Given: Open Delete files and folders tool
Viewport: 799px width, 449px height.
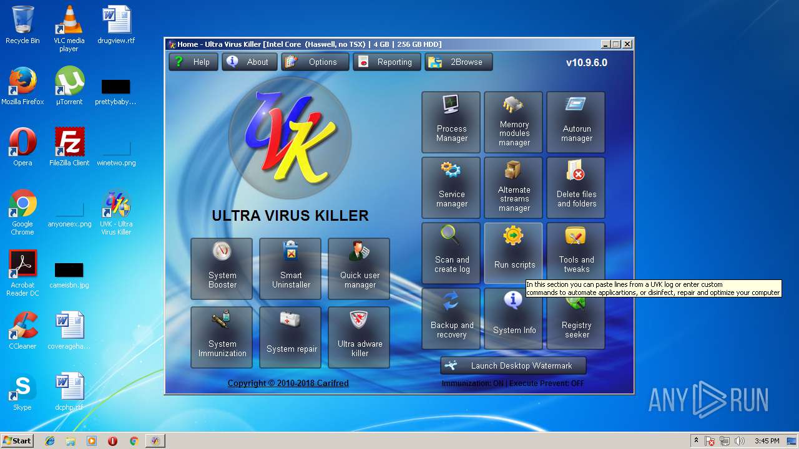Looking at the screenshot, I should 576,188.
